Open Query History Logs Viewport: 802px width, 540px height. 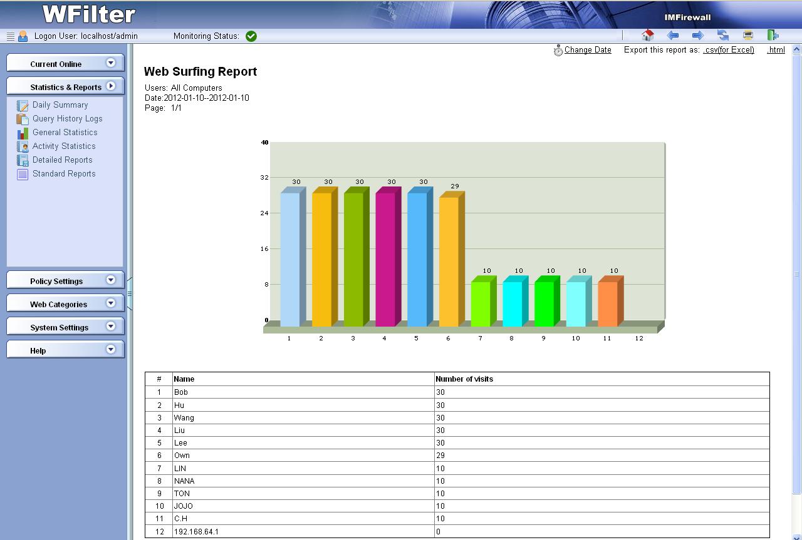point(67,119)
